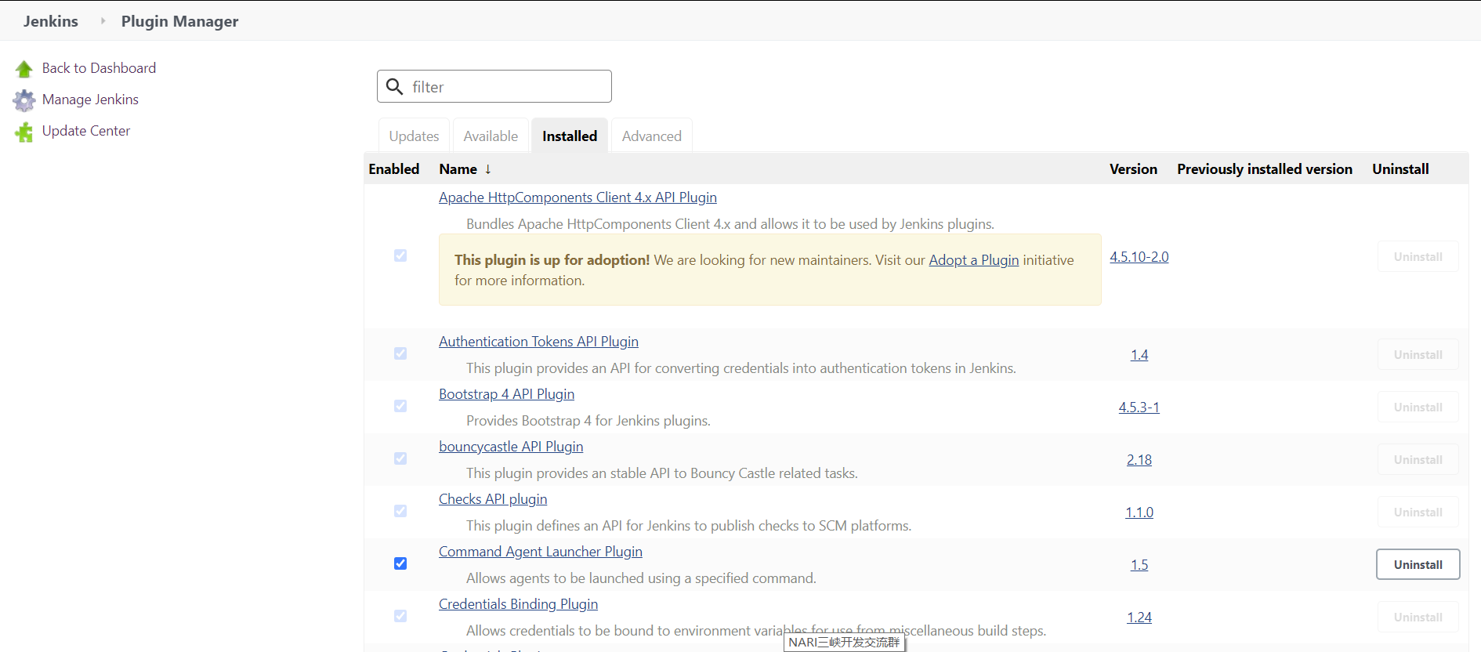Open the Update Center link
Viewport: 1481px width, 652px height.
click(86, 131)
